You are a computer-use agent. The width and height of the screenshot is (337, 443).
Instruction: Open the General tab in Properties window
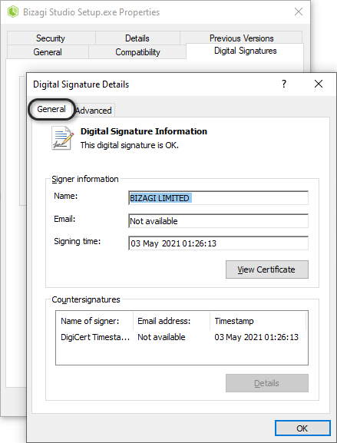coord(48,52)
